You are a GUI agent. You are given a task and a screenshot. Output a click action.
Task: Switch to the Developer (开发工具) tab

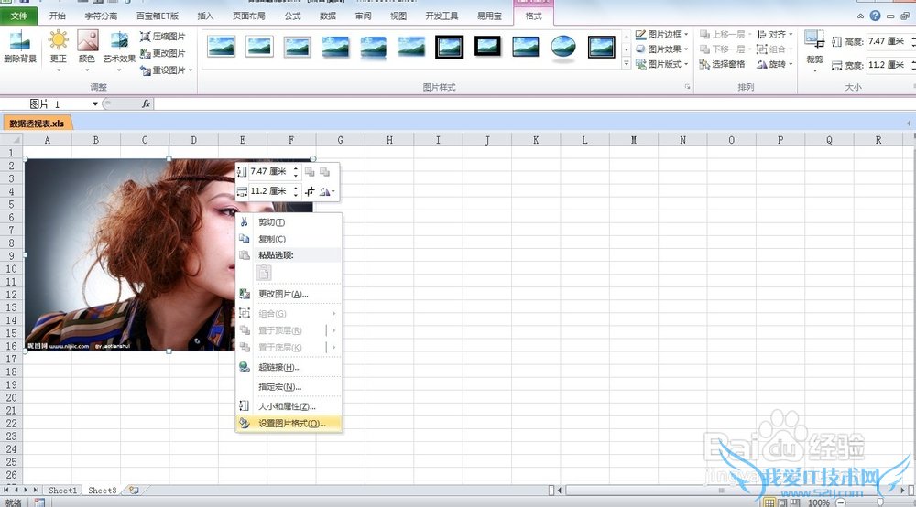pos(442,16)
